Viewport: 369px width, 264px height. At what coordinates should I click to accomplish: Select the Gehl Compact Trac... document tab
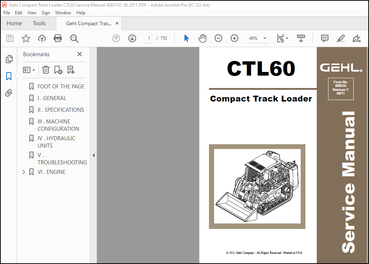pos(89,23)
